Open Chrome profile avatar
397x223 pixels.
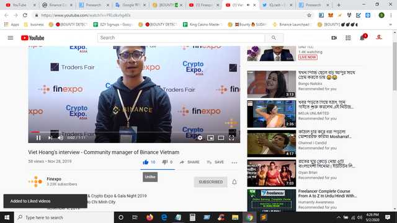[x=381, y=15]
